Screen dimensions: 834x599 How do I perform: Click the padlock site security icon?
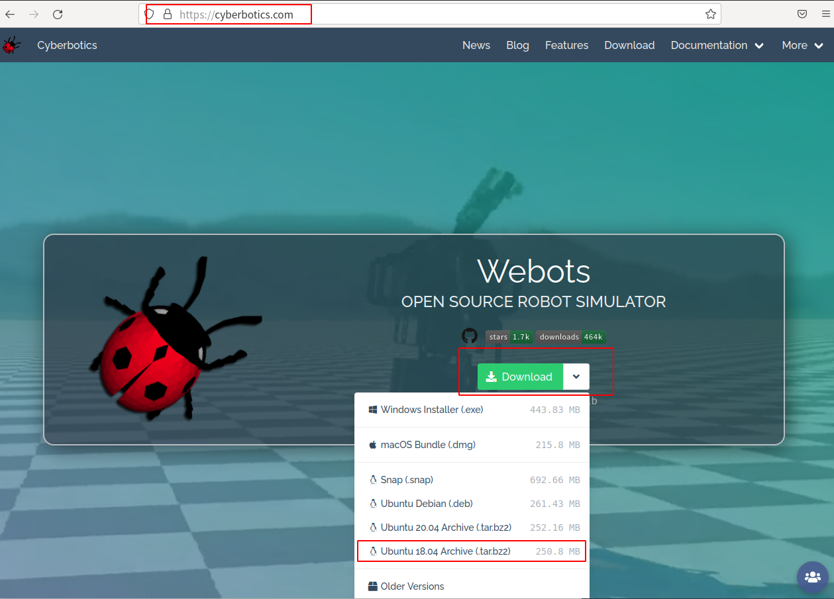click(x=167, y=14)
